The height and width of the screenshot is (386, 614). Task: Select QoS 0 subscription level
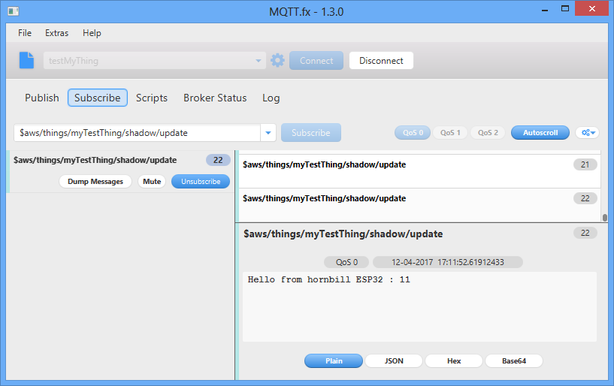coord(413,133)
